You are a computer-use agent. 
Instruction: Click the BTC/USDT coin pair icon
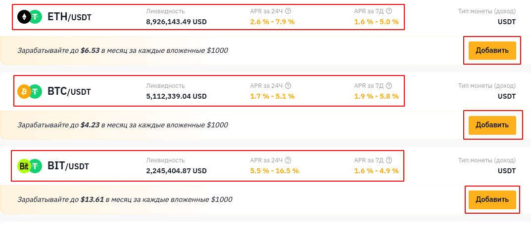click(x=30, y=91)
